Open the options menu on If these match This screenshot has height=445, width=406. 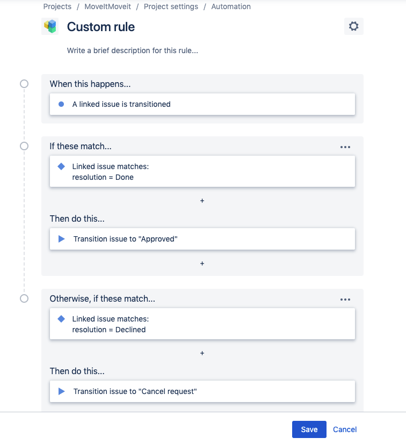click(345, 146)
